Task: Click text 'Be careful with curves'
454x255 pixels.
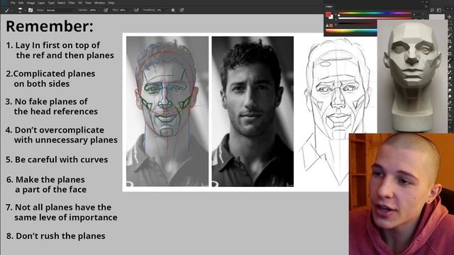Action: tap(61, 159)
